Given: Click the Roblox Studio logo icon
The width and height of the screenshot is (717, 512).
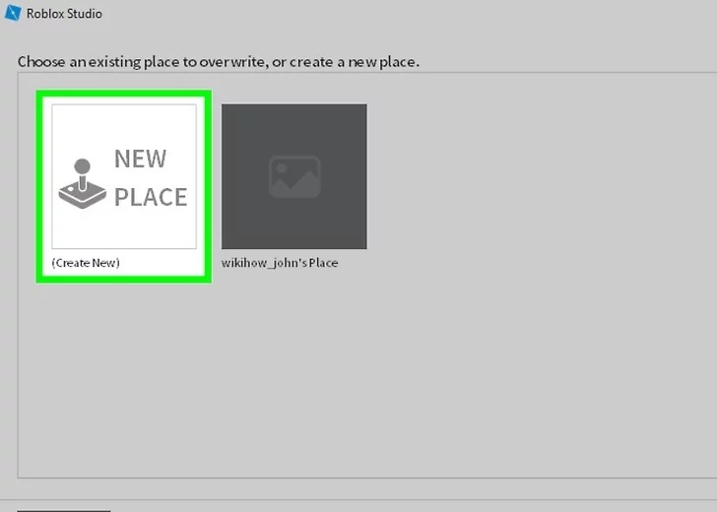Looking at the screenshot, I should (13, 13).
